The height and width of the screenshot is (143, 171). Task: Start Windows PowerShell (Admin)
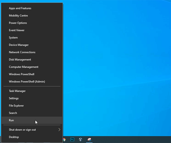click(27, 82)
